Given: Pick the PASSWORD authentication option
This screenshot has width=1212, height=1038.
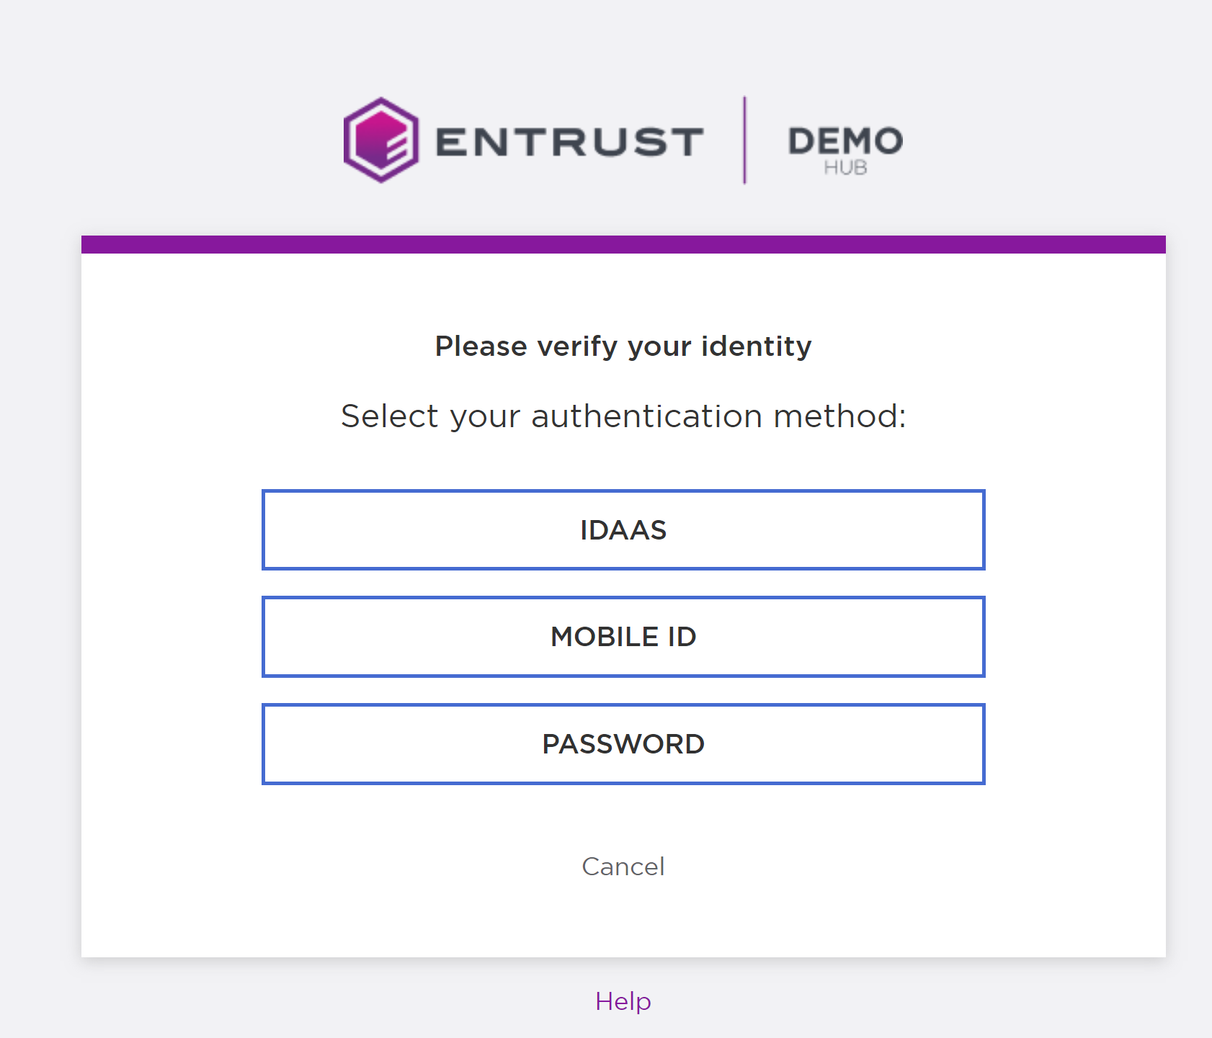Looking at the screenshot, I should coord(623,744).
